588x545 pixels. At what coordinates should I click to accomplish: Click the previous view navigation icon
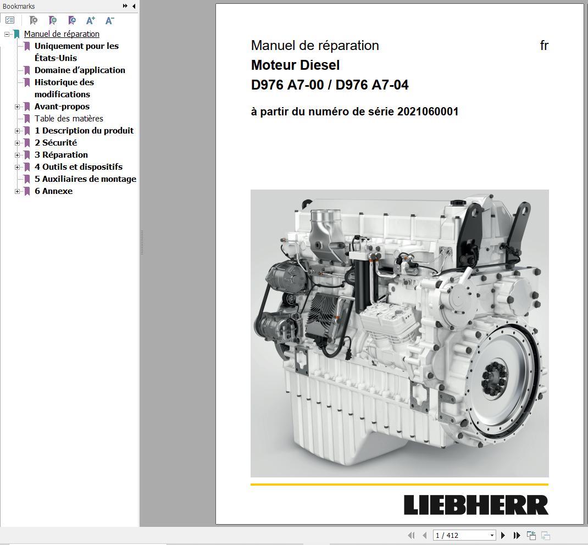[531, 535]
